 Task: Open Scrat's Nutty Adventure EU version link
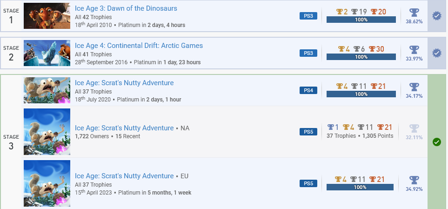(x=124, y=176)
